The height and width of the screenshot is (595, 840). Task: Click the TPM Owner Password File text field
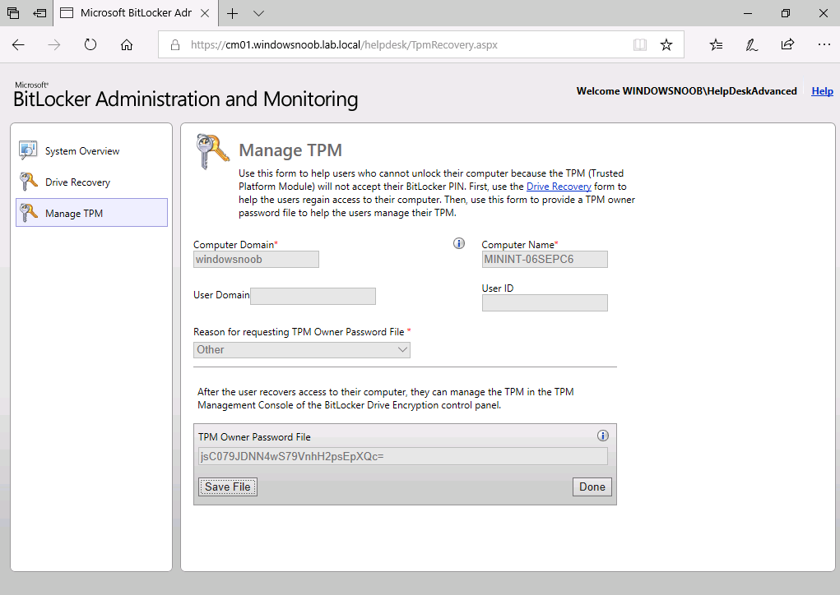pos(403,456)
